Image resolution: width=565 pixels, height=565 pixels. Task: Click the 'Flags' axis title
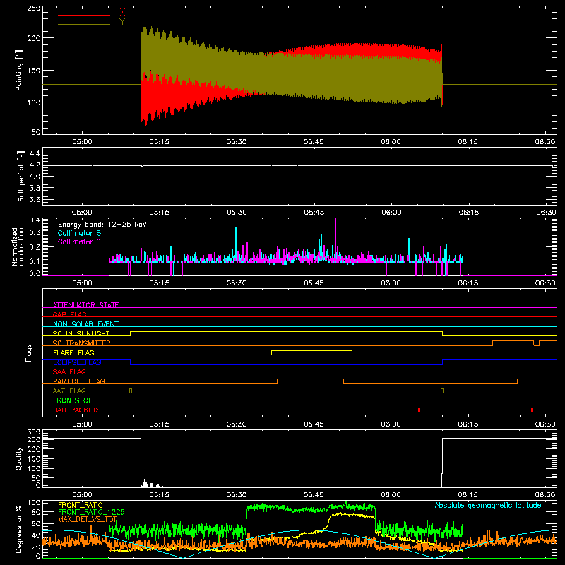point(29,352)
